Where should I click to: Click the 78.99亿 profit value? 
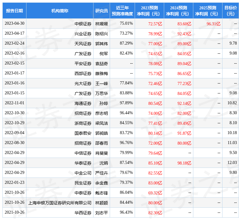(155, 34)
